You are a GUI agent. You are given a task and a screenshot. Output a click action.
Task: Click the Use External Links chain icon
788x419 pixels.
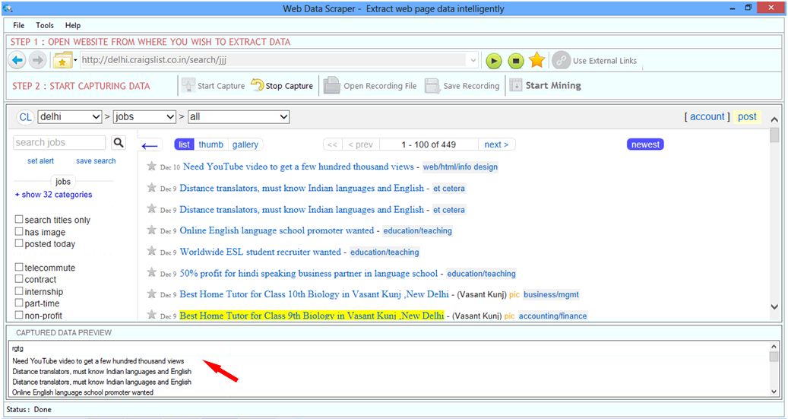561,60
